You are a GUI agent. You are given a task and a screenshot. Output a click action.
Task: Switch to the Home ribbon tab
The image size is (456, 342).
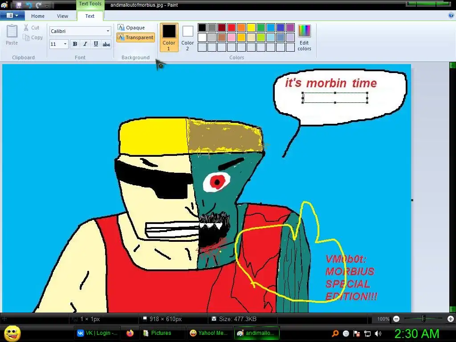coord(38,16)
